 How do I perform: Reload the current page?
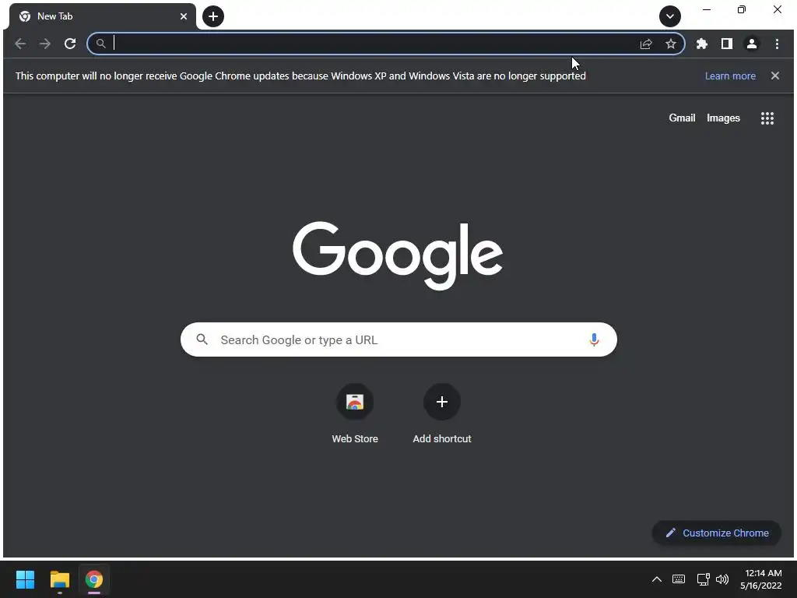70,44
